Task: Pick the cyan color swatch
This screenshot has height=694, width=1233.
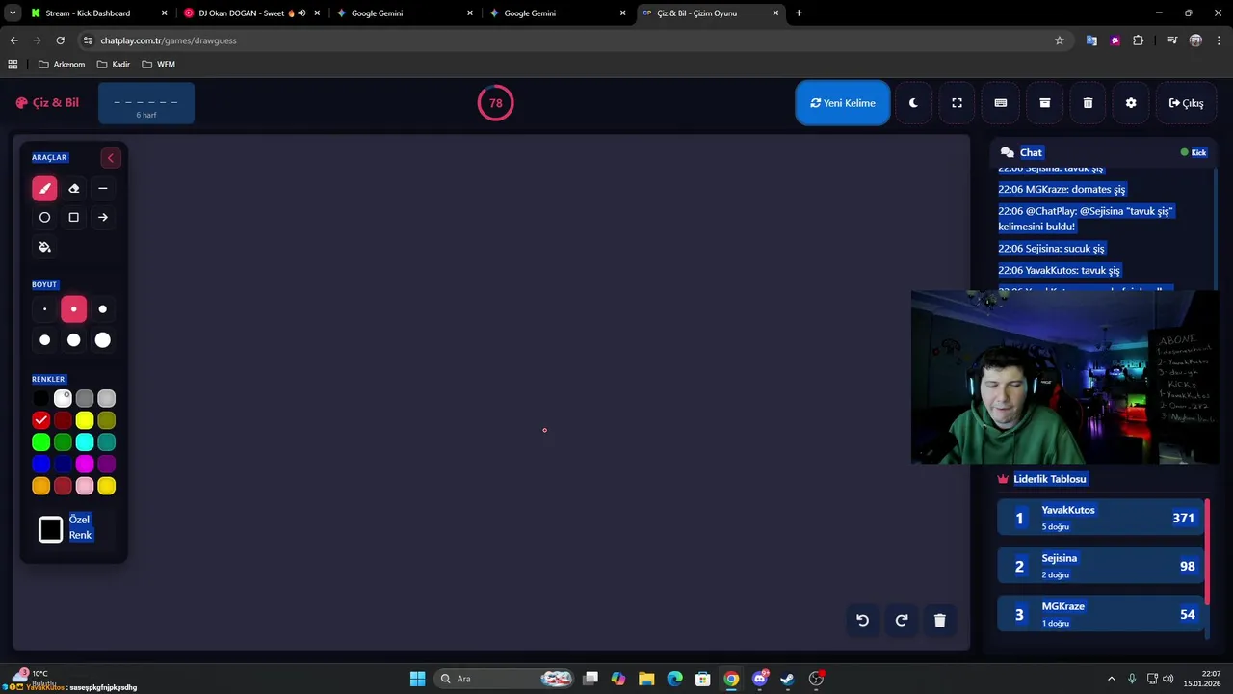Action: [85, 441]
